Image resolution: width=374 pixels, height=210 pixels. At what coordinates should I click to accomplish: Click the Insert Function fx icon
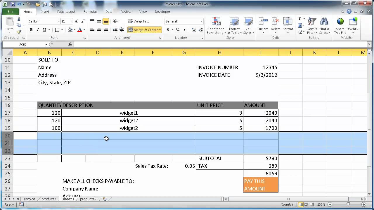(70, 44)
